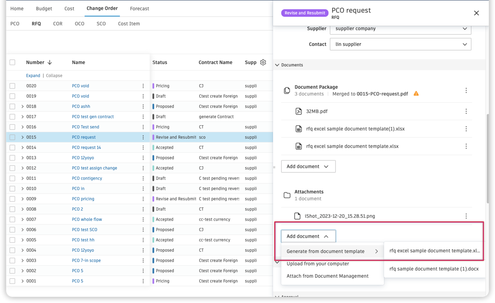Open Document Package more options menu

(466, 91)
